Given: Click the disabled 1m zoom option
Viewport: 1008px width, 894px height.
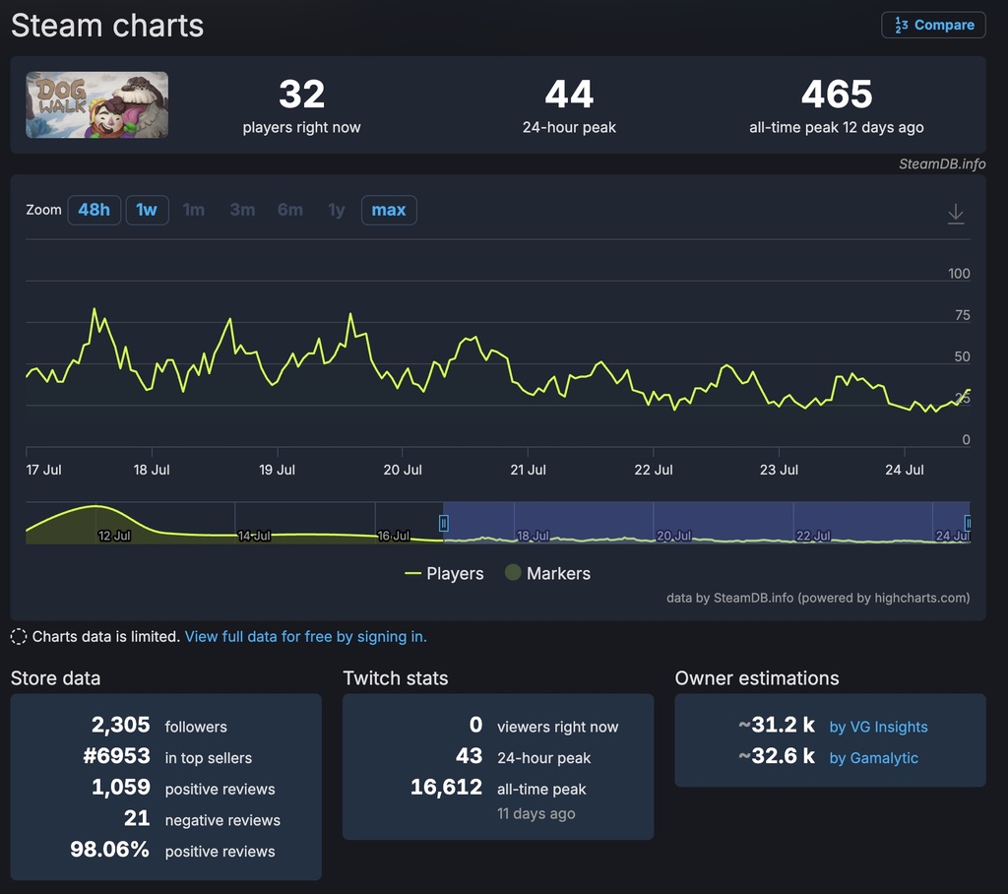Looking at the screenshot, I should click(194, 210).
